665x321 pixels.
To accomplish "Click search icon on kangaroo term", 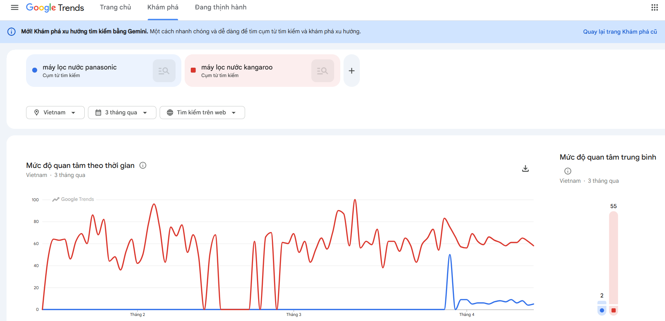I will [x=323, y=71].
